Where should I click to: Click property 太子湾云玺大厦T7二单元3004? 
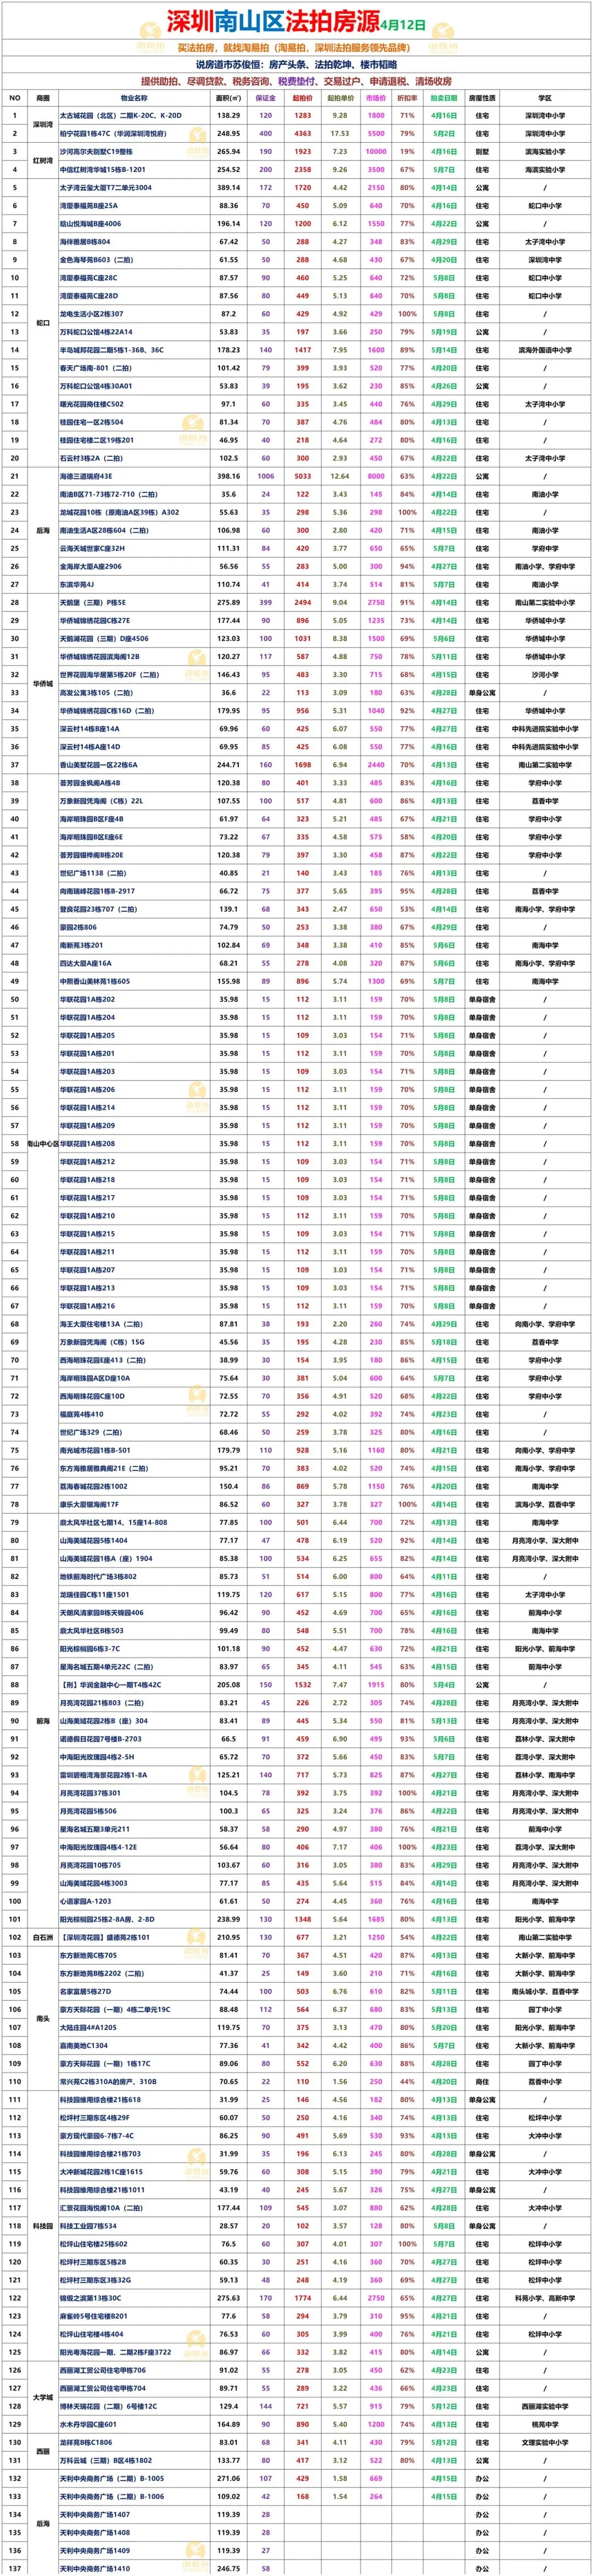click(x=106, y=188)
